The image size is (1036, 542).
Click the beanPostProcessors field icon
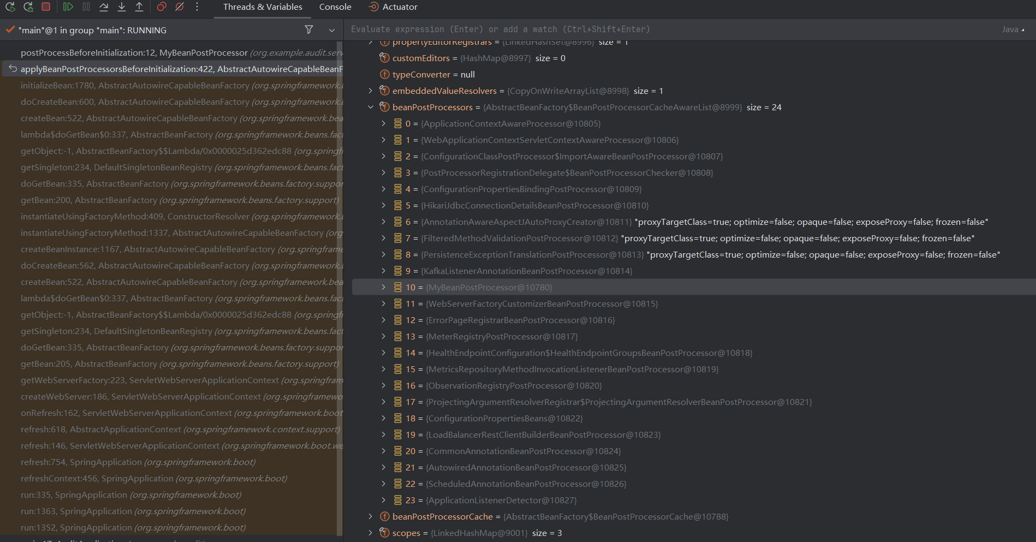pyautogui.click(x=384, y=107)
